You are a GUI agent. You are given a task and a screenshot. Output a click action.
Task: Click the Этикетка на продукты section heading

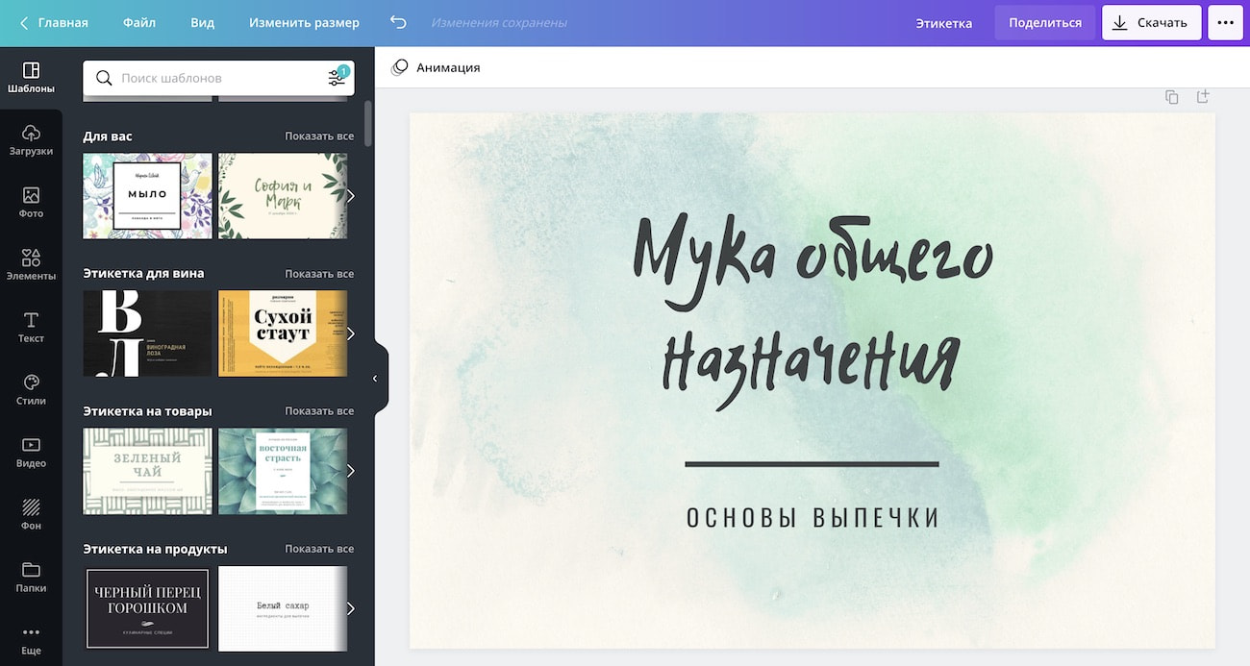(155, 549)
